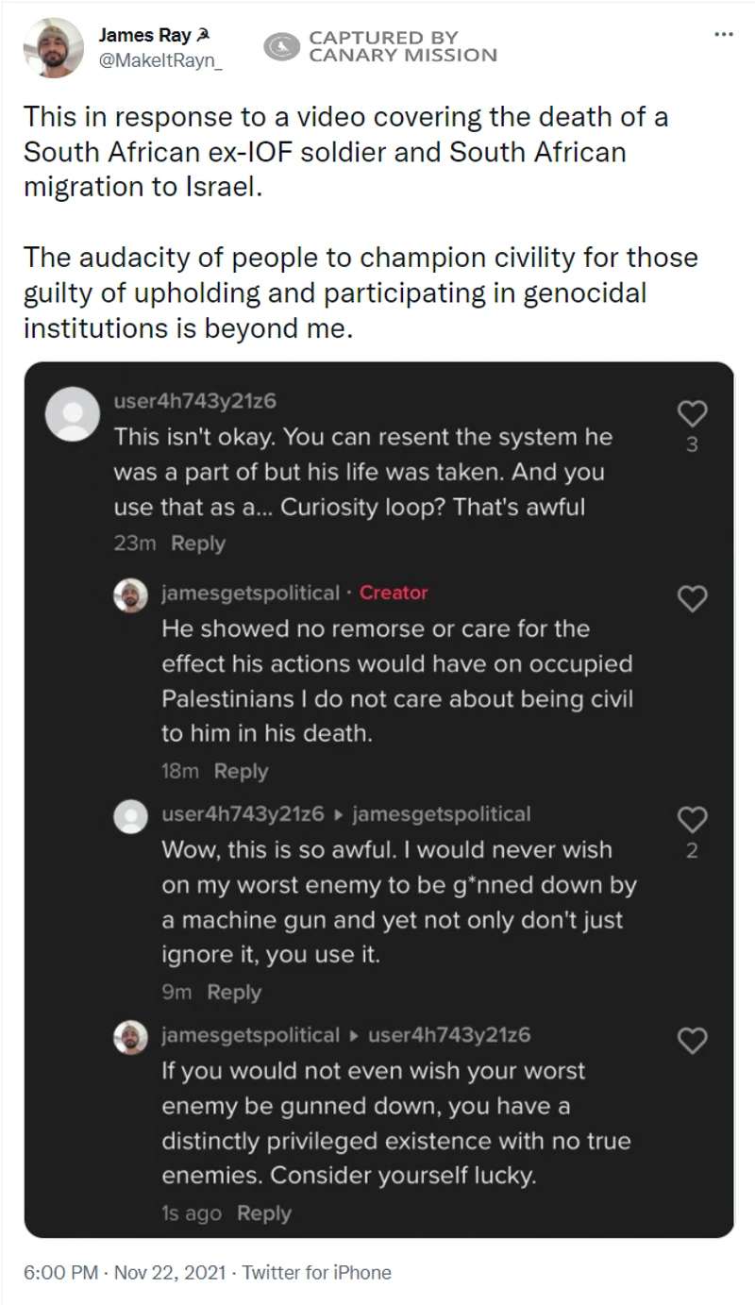Like the 'Wow, this is so awful' comment

coord(694,819)
